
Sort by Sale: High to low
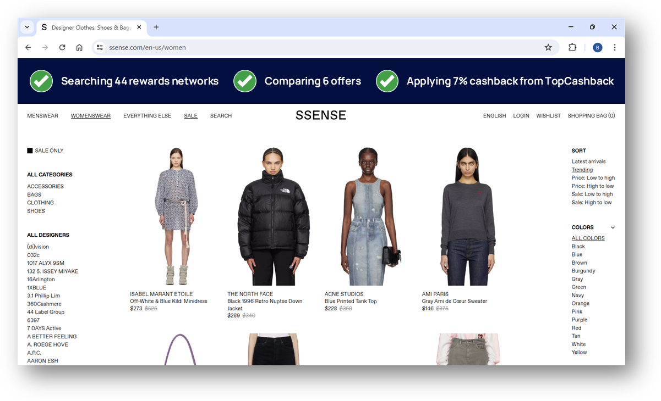(592, 203)
